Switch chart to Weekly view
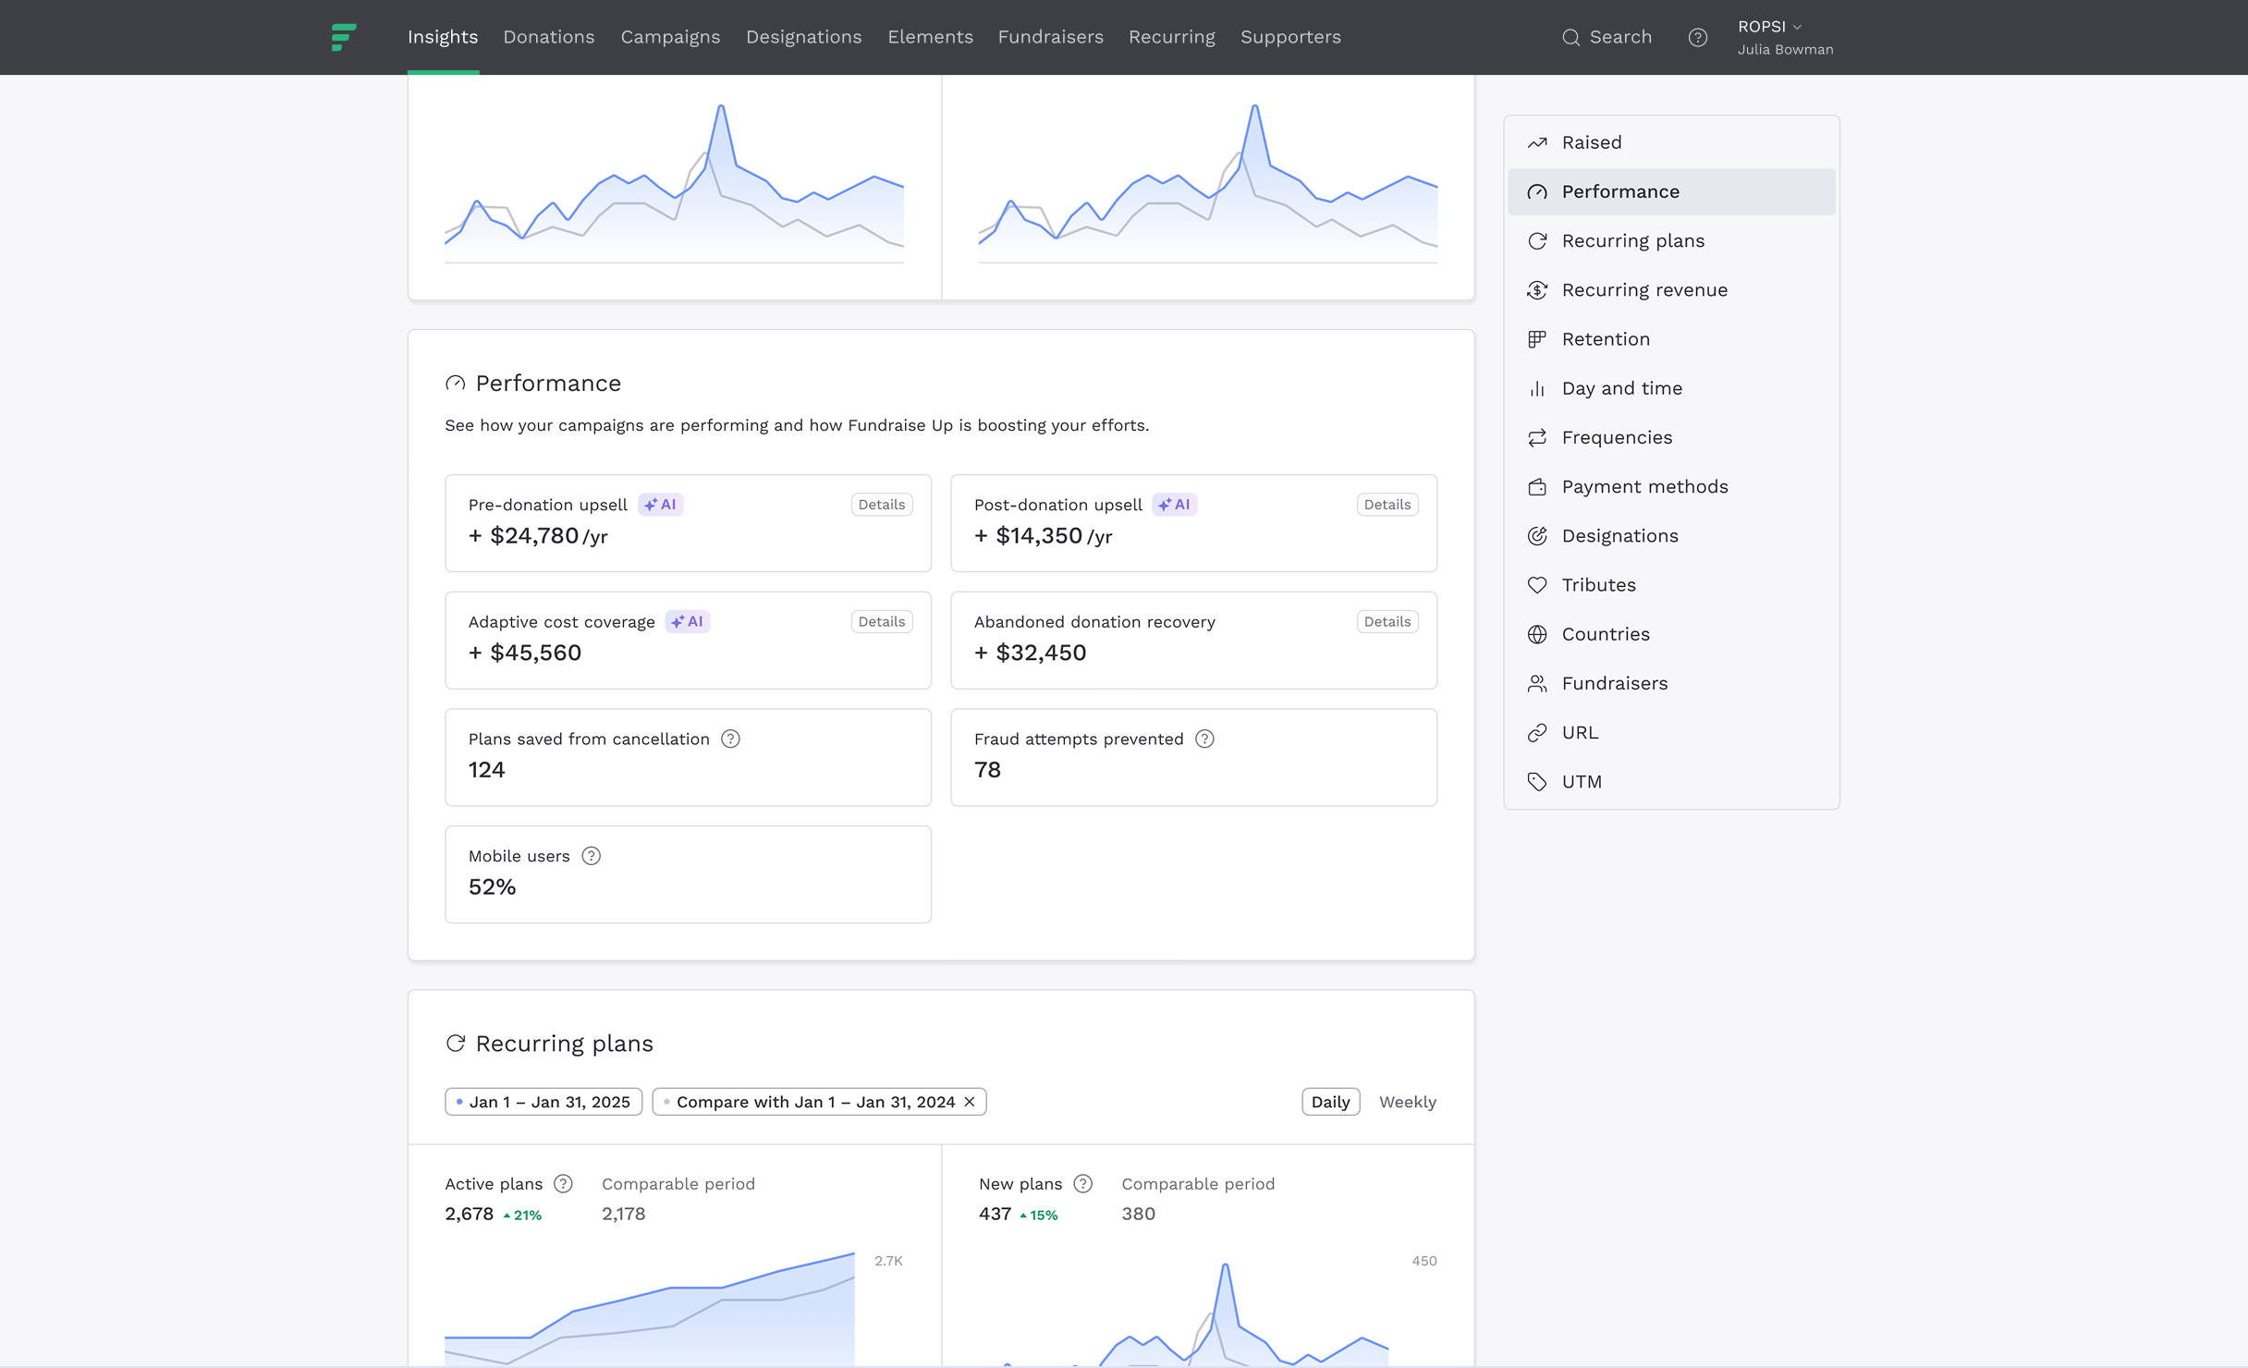The image size is (2248, 1368). pos(1407,1102)
